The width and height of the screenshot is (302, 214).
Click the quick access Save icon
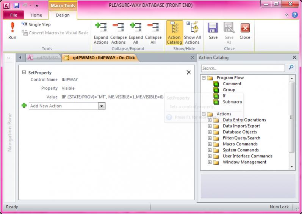17,6
